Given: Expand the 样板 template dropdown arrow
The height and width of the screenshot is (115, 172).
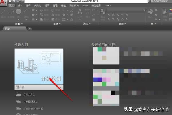Looking at the screenshot, I should pyautogui.click(x=61, y=87).
